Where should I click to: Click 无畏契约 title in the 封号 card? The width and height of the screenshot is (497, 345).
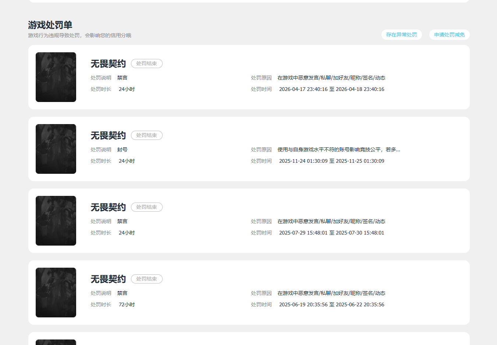pyautogui.click(x=108, y=135)
